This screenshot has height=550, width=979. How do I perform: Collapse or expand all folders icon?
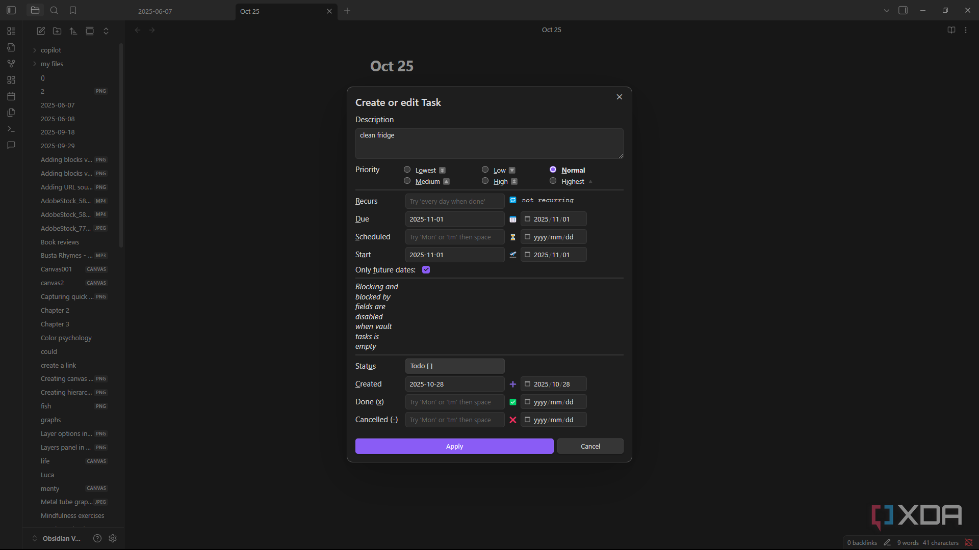(x=106, y=31)
